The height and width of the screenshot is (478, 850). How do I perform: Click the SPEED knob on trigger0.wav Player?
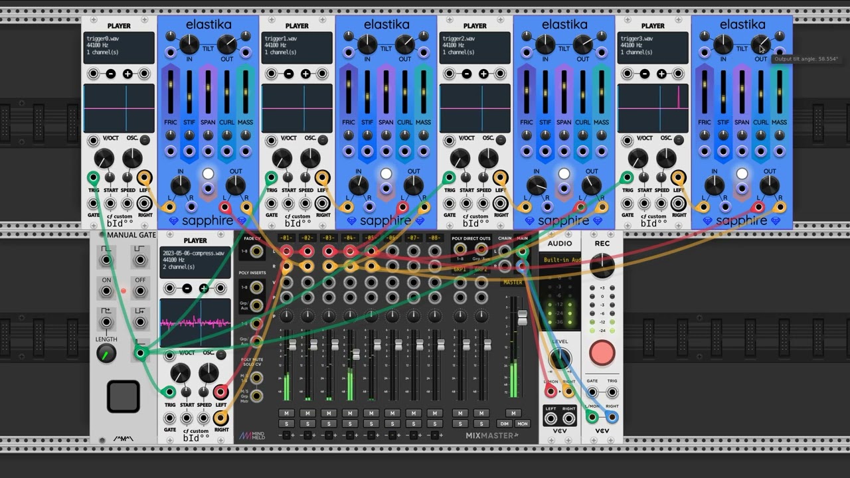[x=127, y=178]
